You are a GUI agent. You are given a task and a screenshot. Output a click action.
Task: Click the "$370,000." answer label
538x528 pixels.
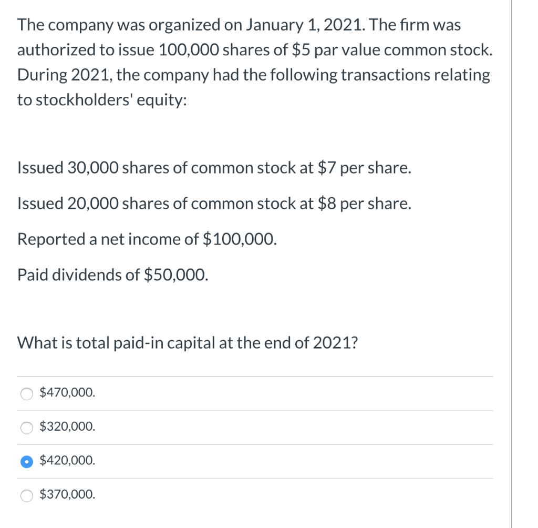[68, 494]
